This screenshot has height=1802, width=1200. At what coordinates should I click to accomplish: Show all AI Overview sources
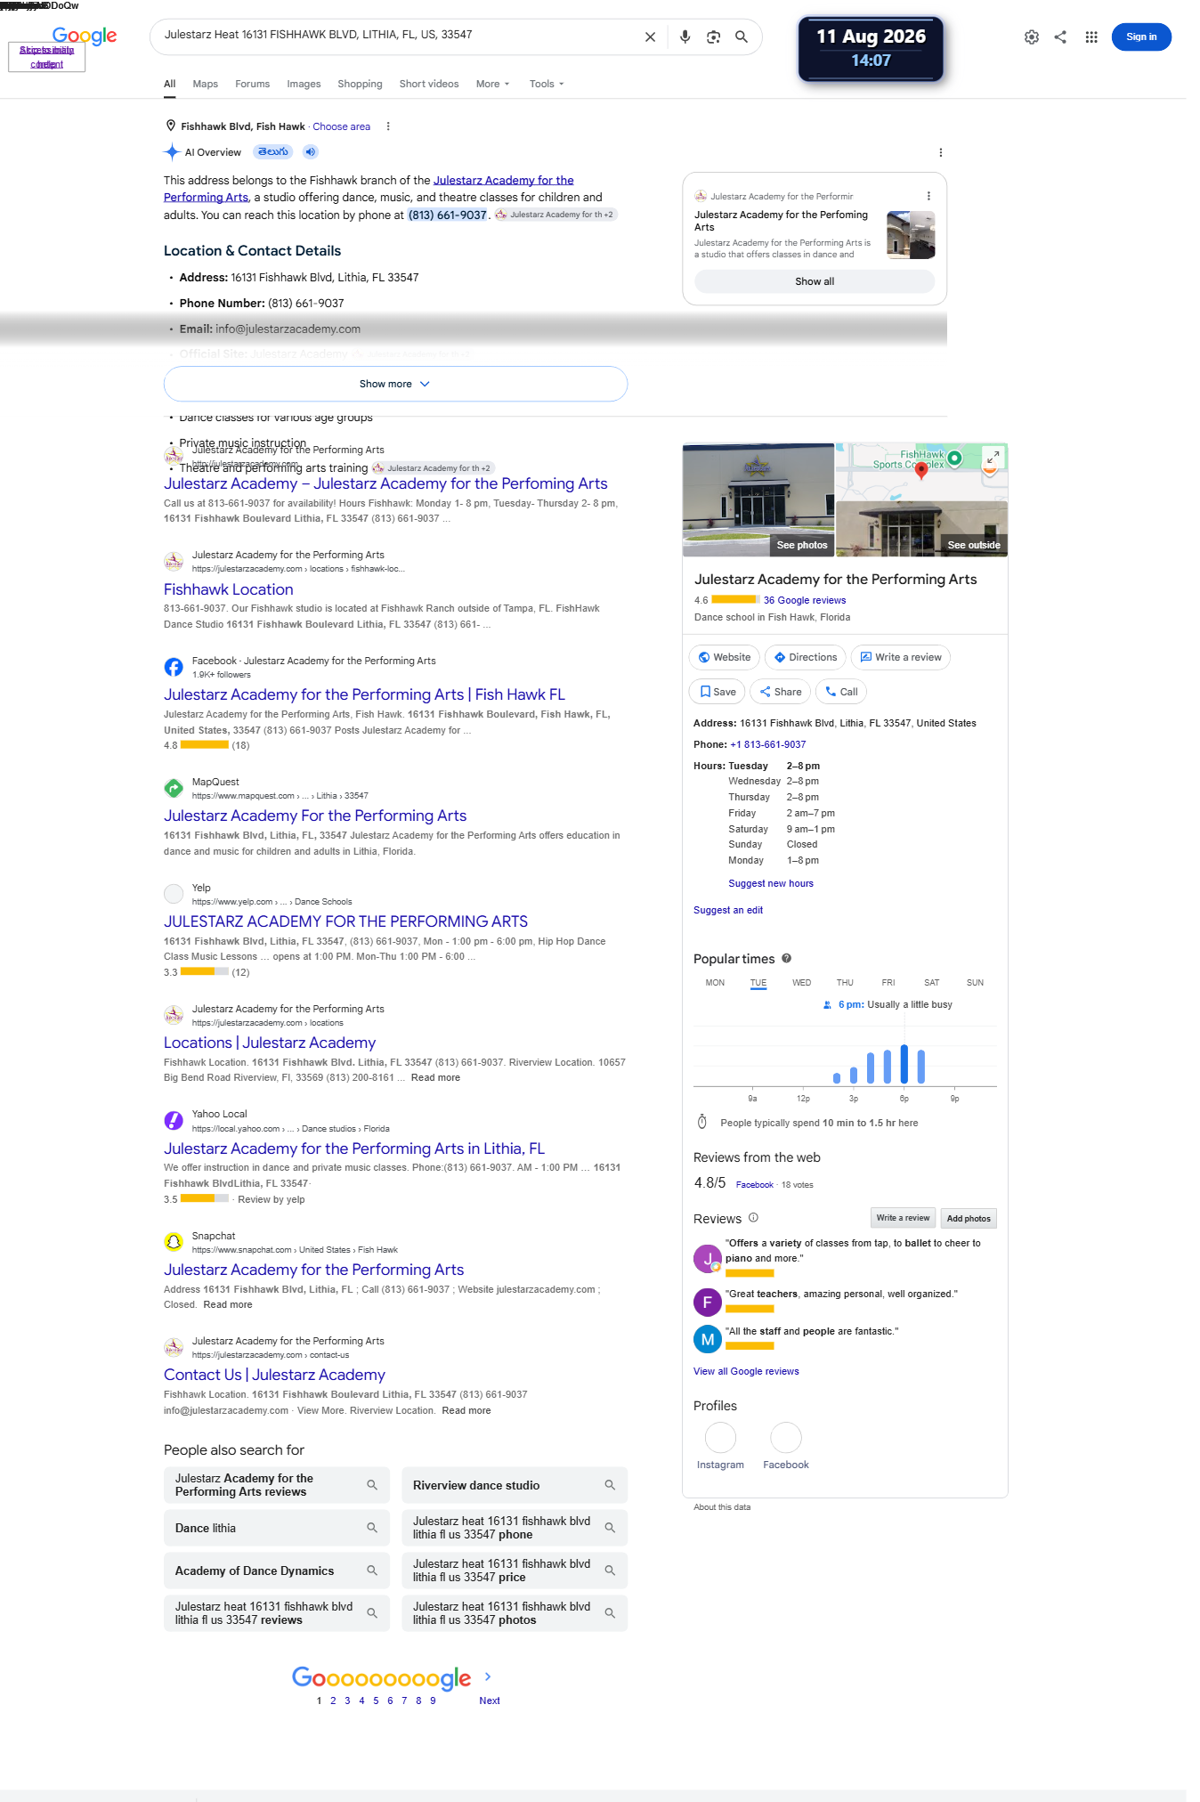pos(815,281)
